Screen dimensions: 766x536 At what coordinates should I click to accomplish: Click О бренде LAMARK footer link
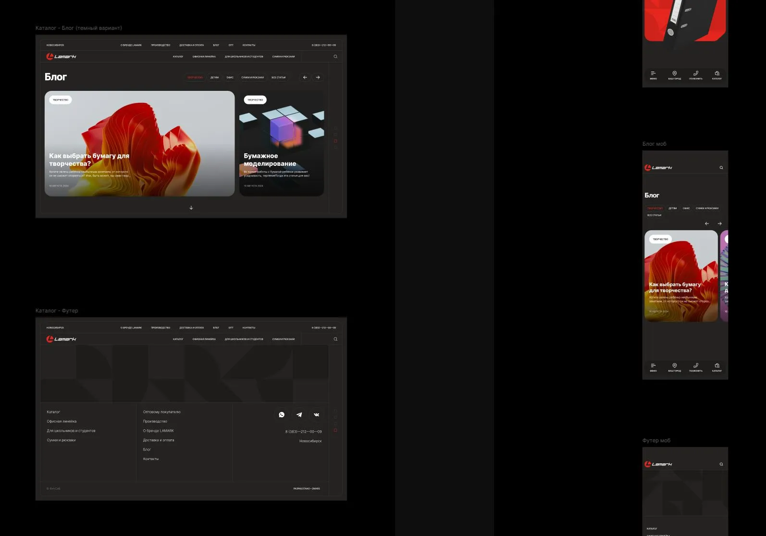pyautogui.click(x=158, y=431)
